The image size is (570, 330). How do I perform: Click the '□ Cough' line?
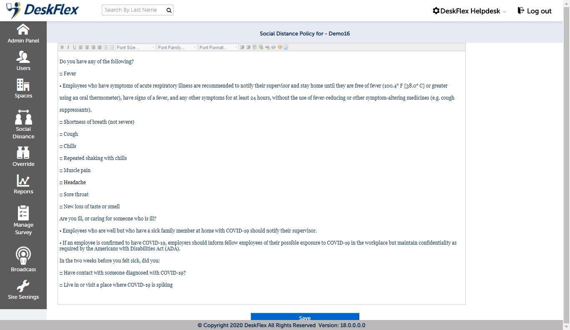tap(68, 134)
